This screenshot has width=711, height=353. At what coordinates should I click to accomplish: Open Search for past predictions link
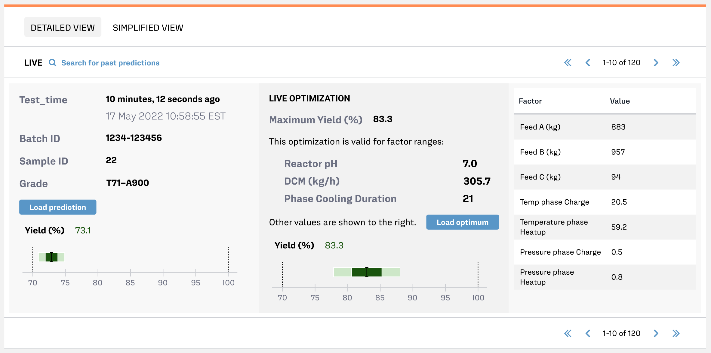point(110,63)
